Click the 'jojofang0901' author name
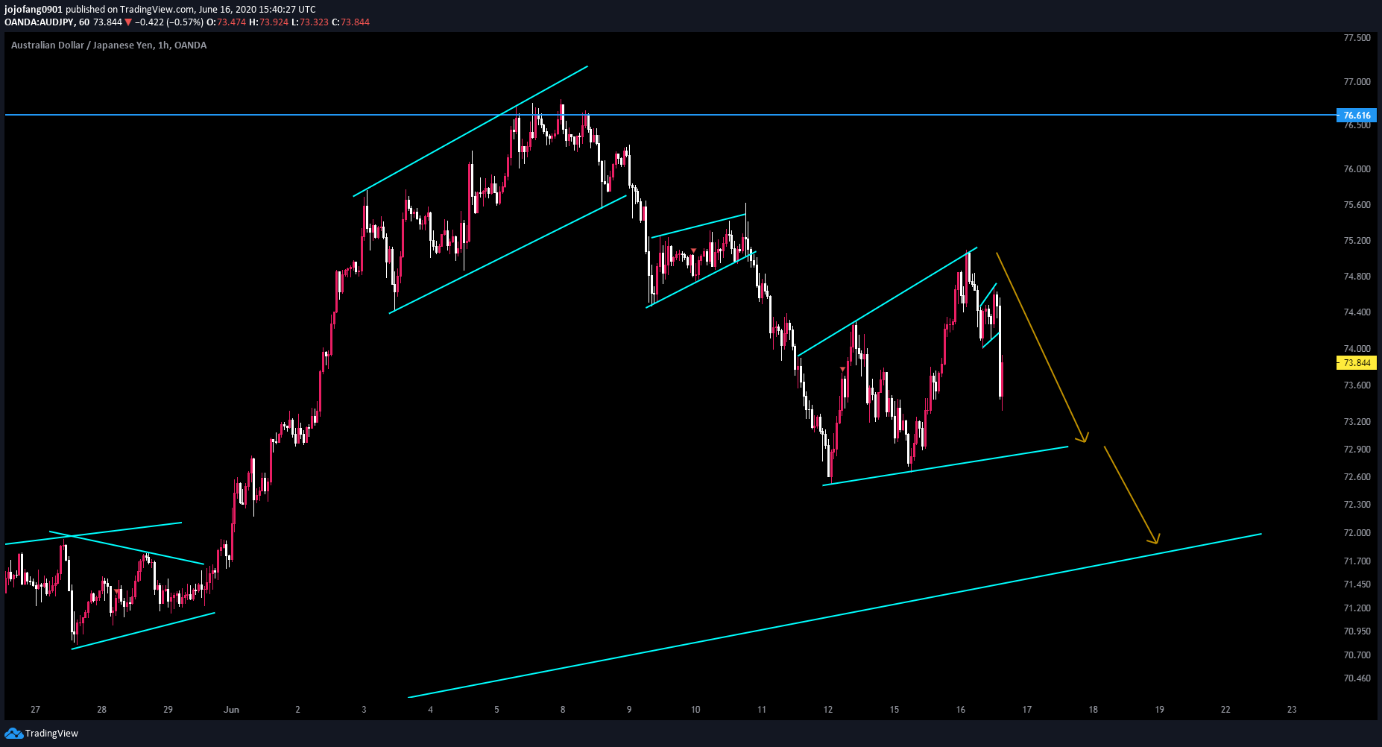Screen dimensions: 1382x747 tap(34, 10)
